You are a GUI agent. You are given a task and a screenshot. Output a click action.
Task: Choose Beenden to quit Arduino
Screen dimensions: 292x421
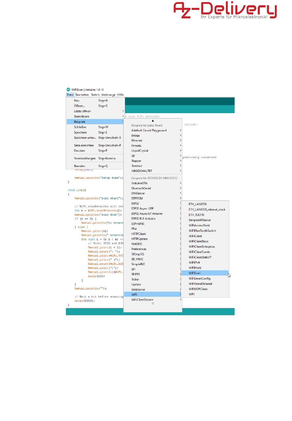95,166
